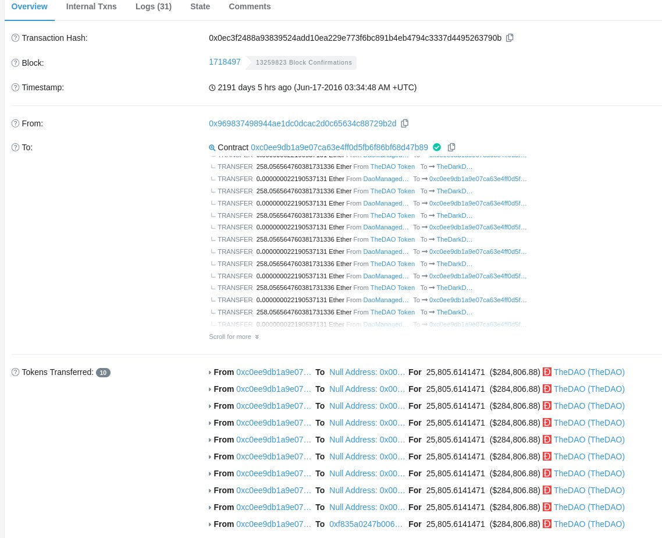Copy the transaction hash
The image size is (662, 538).
click(x=510, y=38)
